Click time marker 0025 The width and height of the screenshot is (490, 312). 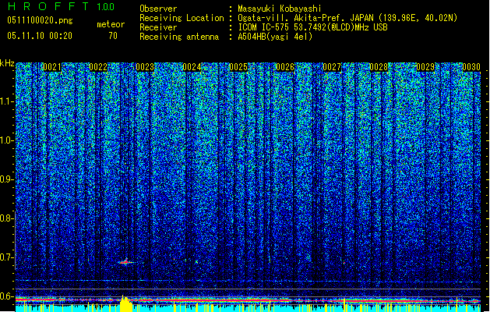coord(238,67)
